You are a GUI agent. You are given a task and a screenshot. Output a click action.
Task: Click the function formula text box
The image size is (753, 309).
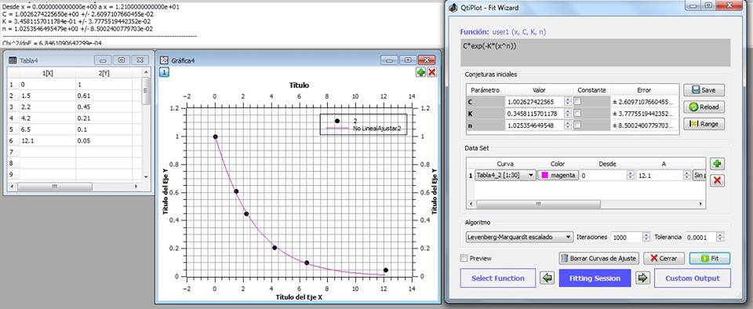595,53
